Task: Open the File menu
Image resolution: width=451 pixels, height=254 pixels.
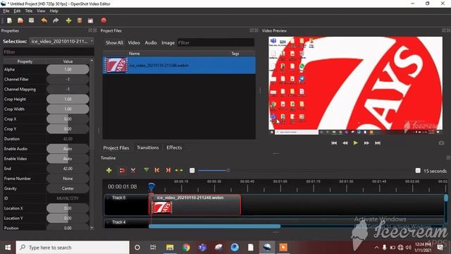Action: tap(6, 11)
